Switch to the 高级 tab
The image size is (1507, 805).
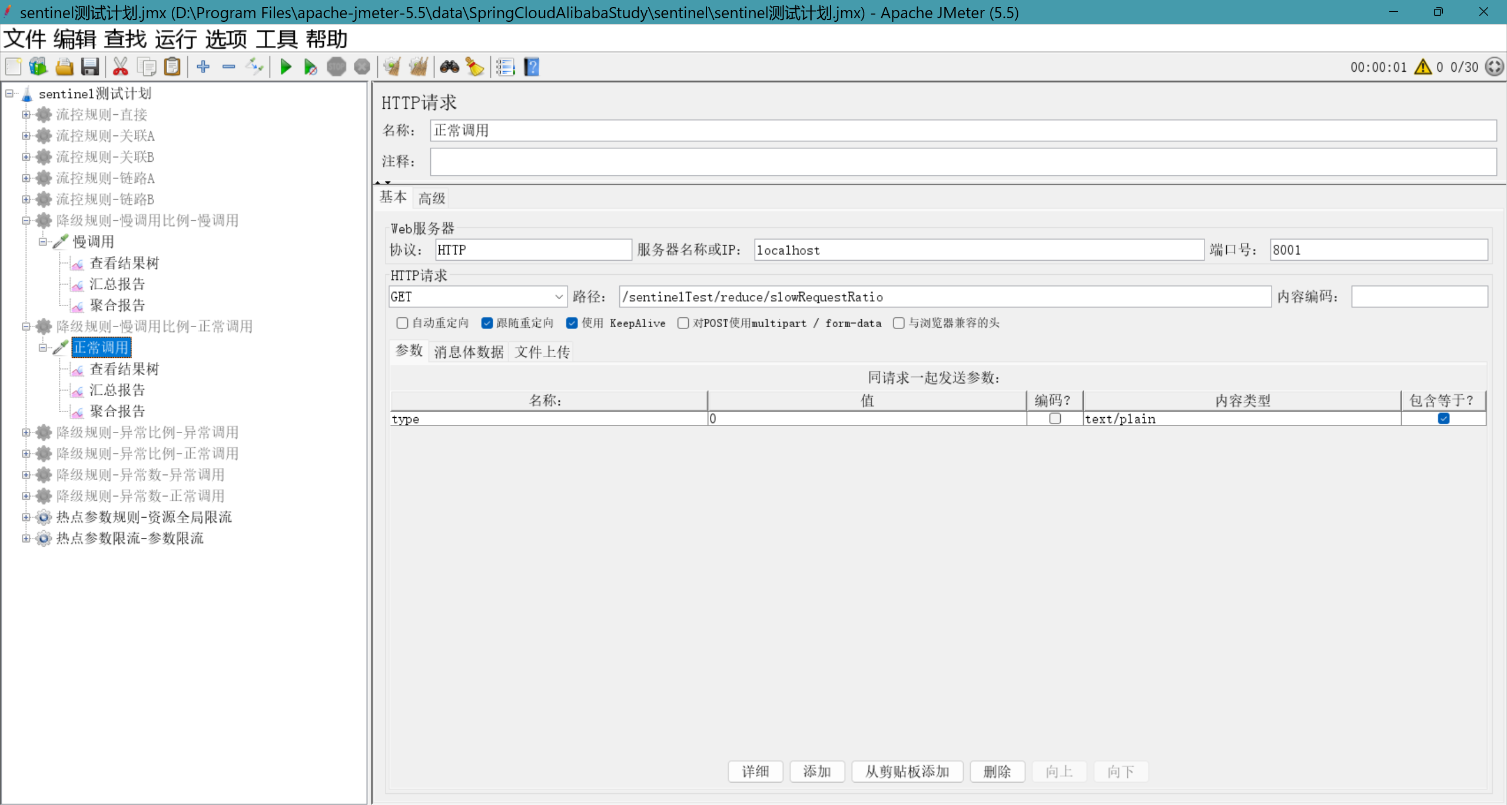tap(430, 198)
